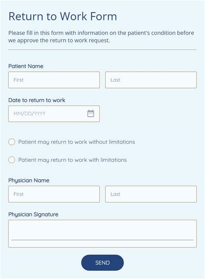Focus the Patient Name Last field
Screen dimensions: 205x279
151,80
